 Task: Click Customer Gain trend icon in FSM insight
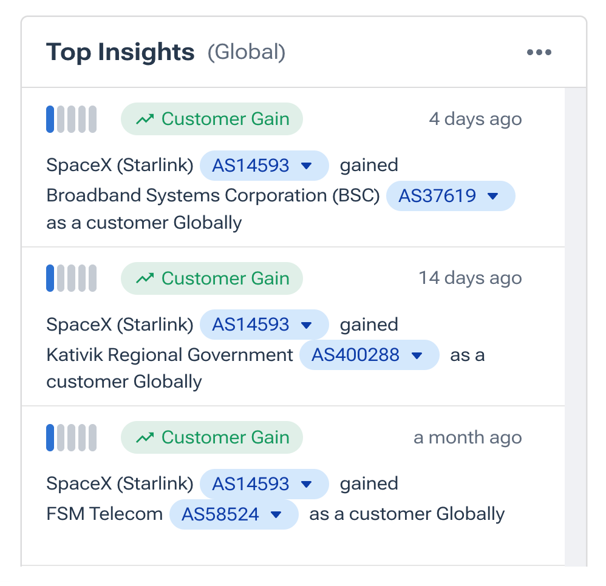tap(145, 437)
